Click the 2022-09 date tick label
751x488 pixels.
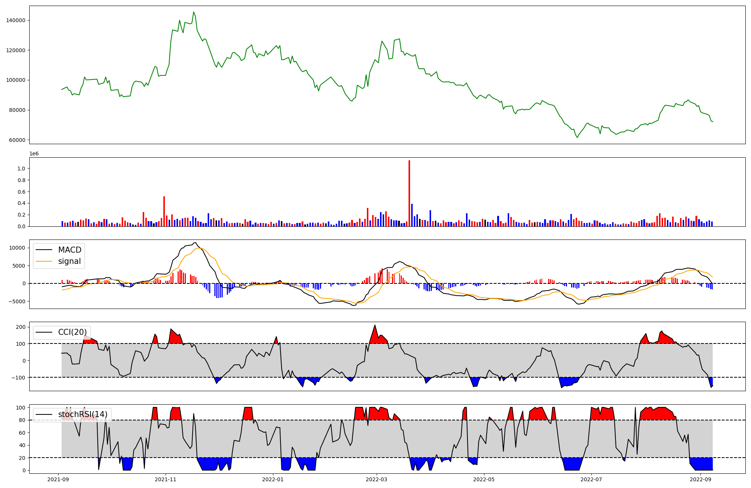701,479
